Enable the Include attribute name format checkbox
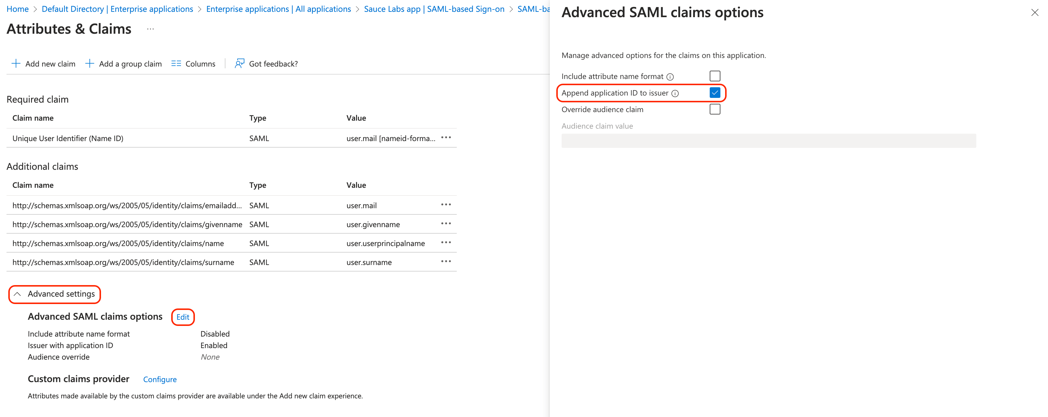The height and width of the screenshot is (417, 1048). click(715, 76)
